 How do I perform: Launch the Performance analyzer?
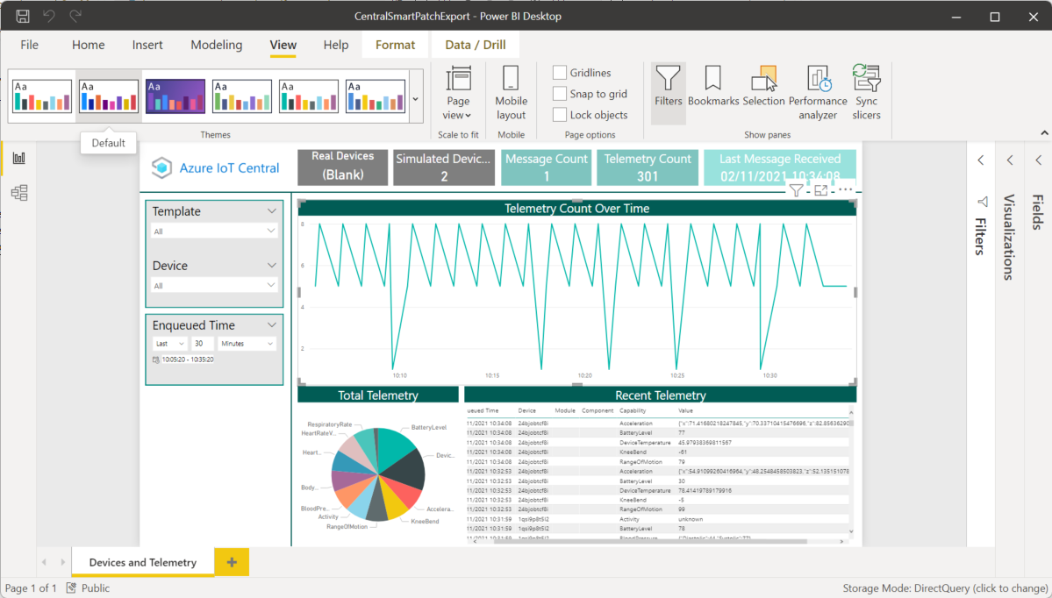click(x=817, y=91)
